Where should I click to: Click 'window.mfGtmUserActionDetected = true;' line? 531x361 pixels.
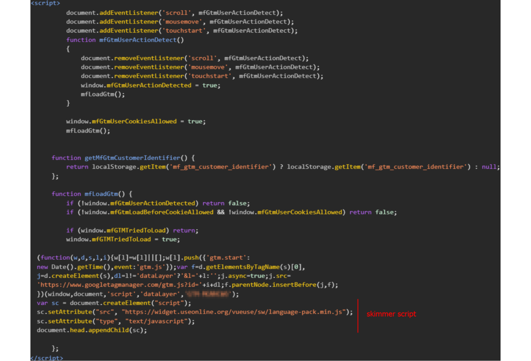pyautogui.click(x=151, y=85)
